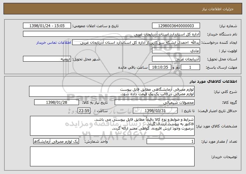Click the تعداد / مقدار مورد نیاز label
The height and width of the screenshot is (174, 246).
(x=219, y=141)
